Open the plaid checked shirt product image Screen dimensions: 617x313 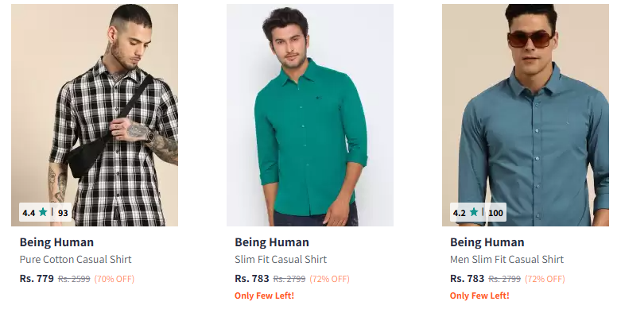tap(95, 115)
